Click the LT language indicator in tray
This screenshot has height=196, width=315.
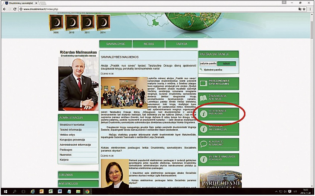coord(295,192)
